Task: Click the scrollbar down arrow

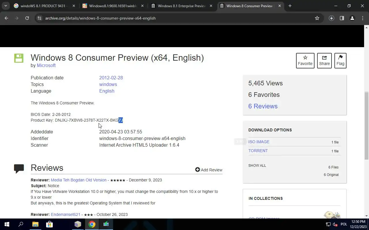Action: click(366, 216)
